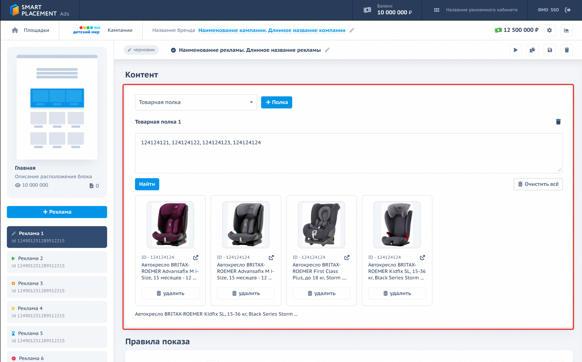Select Реклама 4 in sidebar

[57, 312]
